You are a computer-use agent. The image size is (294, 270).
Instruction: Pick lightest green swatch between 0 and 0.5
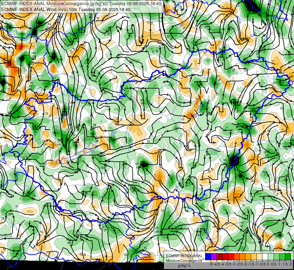(x=271, y=257)
